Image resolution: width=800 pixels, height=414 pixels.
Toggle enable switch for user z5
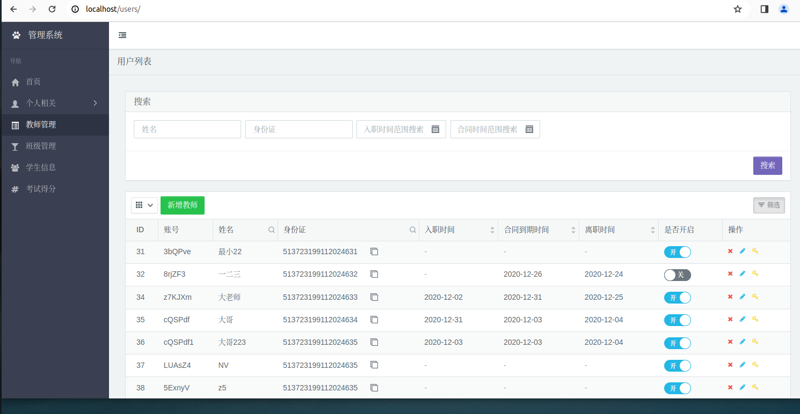pos(678,388)
